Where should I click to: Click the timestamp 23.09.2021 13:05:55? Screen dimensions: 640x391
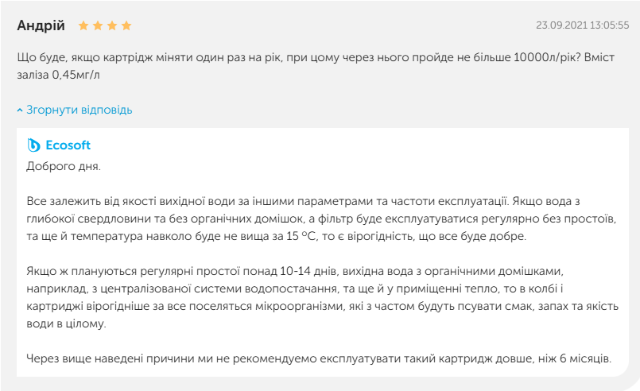pyautogui.click(x=583, y=25)
